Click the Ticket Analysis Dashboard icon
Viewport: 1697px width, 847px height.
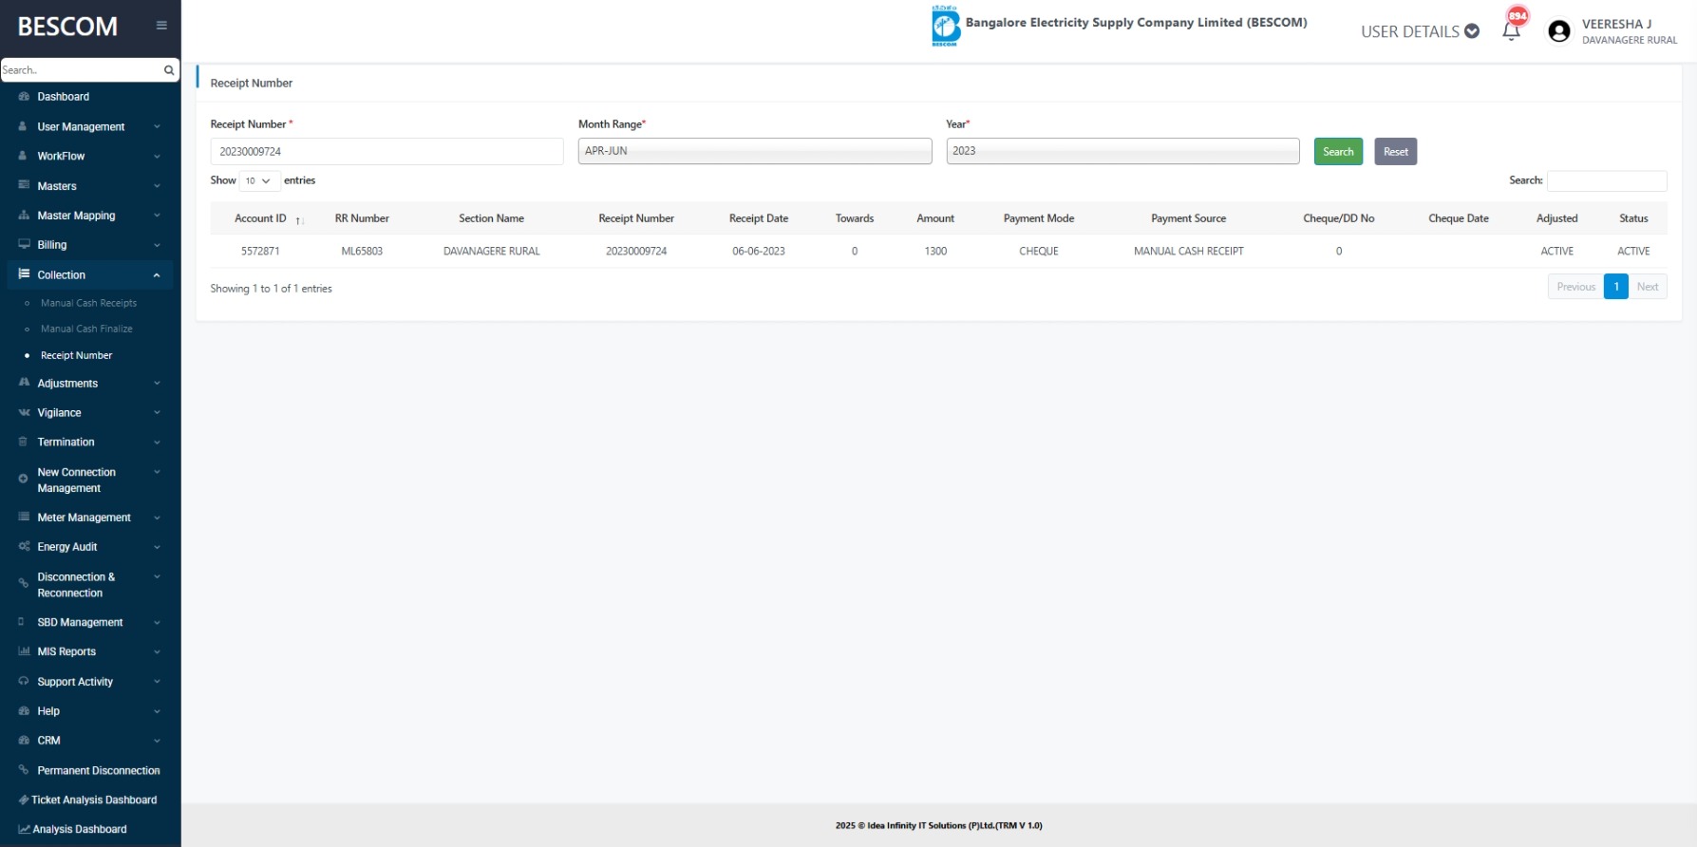(24, 800)
